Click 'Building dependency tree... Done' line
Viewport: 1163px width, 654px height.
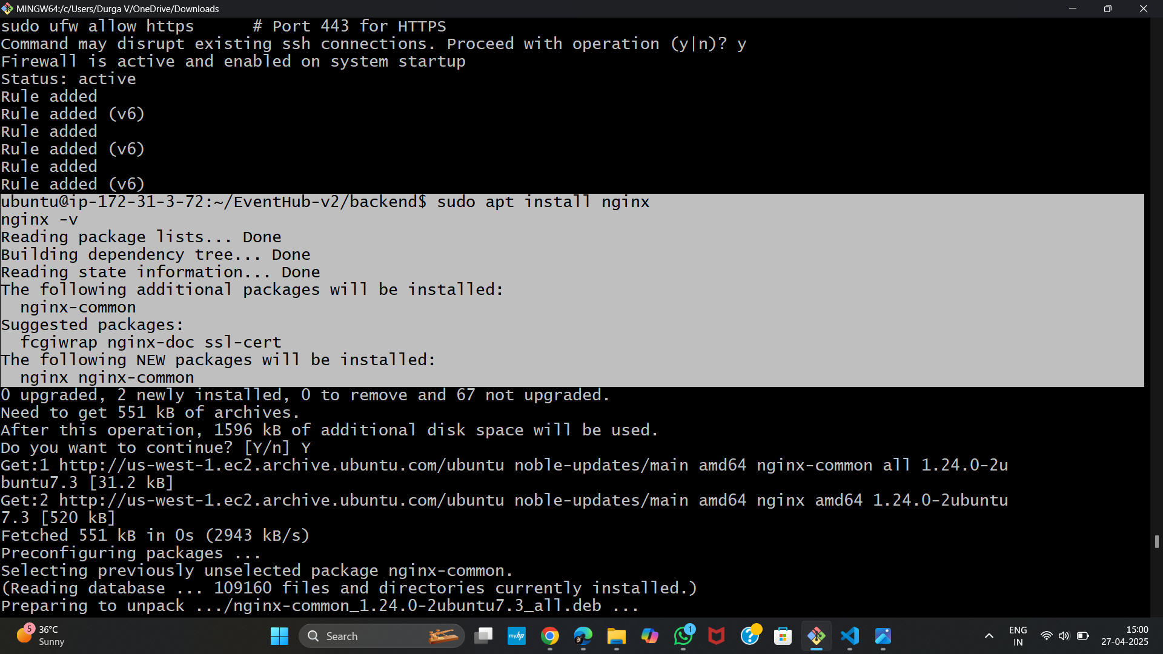pyautogui.click(x=156, y=255)
